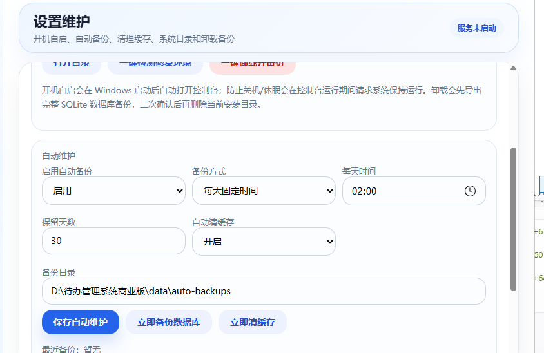The width and height of the screenshot is (544, 353).
Task: Click the 保留天数 label
Action: tap(59, 222)
